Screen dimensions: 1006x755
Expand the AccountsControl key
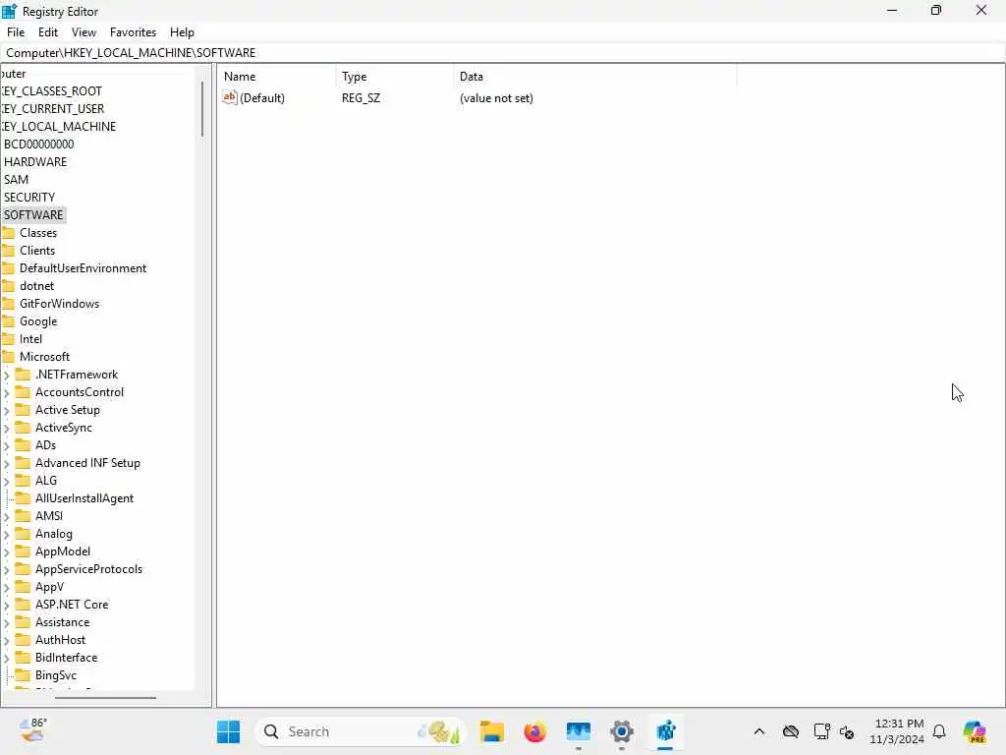coord(7,392)
